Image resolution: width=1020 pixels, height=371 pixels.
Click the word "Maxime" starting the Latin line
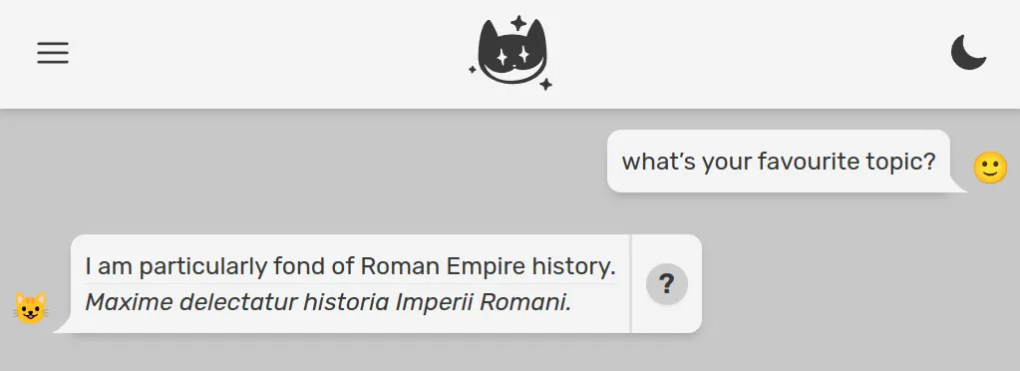[130, 302]
